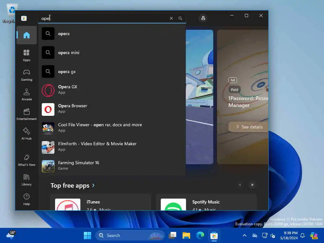Select the 'opera gx' search suggestion
Image resolution: width=324 pixels, height=243 pixels.
pyautogui.click(x=112, y=72)
